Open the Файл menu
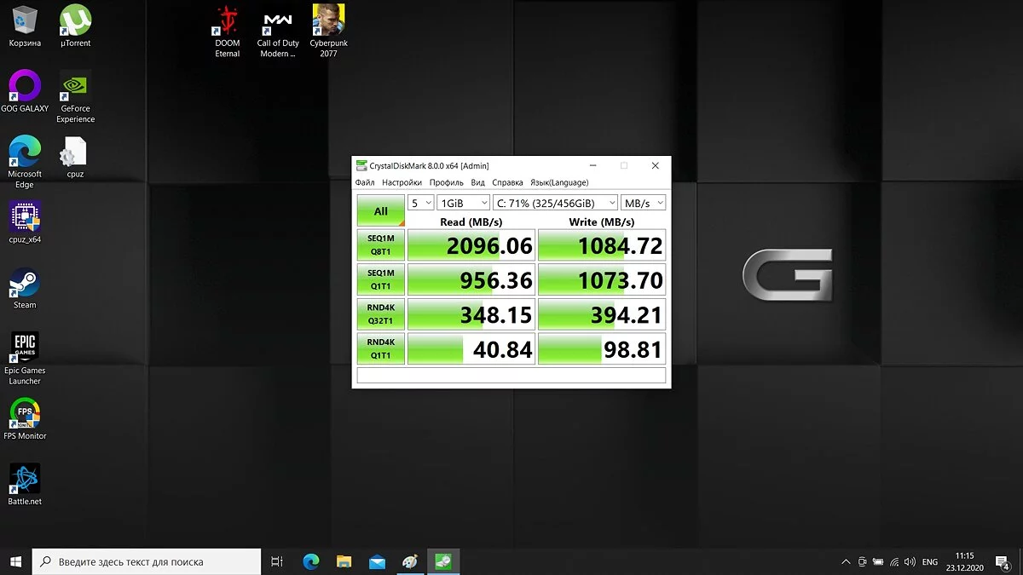 click(365, 182)
